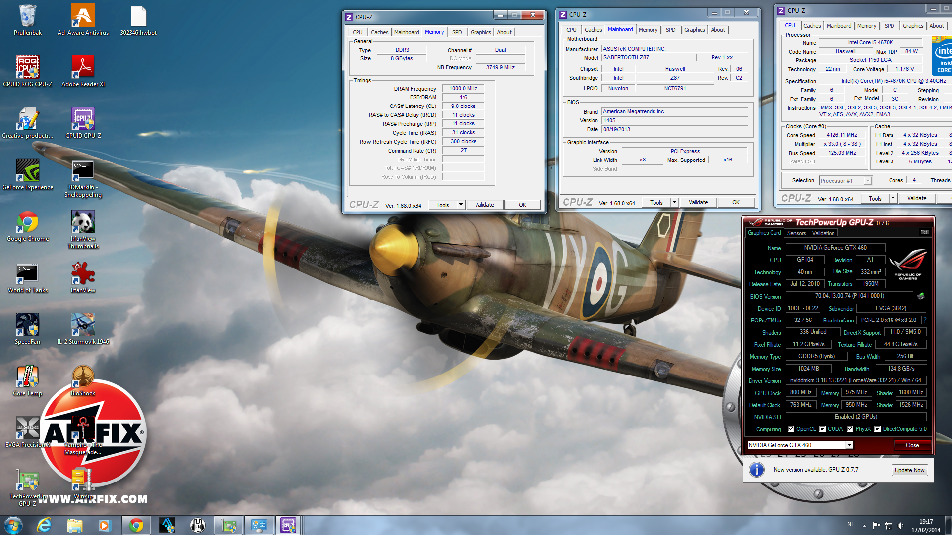Click OK in the Mainboard CPU-Z window
Screen dimensions: 952x535
pyautogui.click(x=736, y=202)
